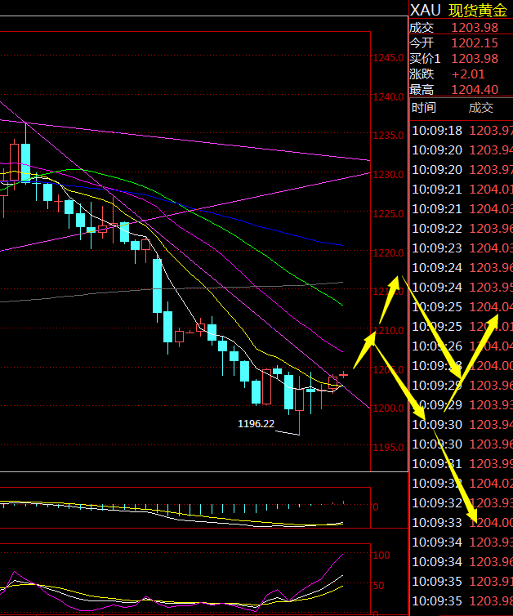Select the tick row at 10:09:22
This screenshot has height=616, width=513.
pos(462,228)
